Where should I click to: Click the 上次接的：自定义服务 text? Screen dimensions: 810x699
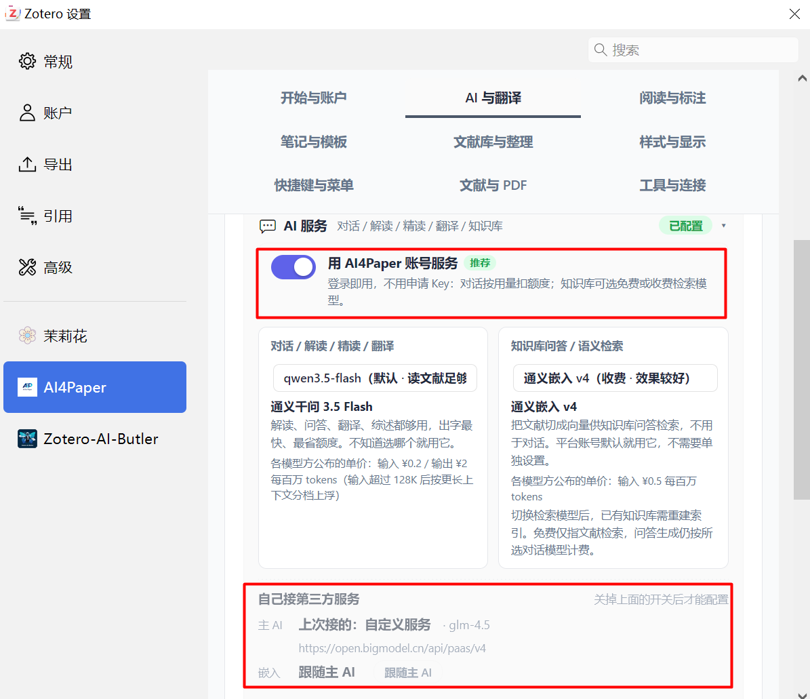(364, 624)
